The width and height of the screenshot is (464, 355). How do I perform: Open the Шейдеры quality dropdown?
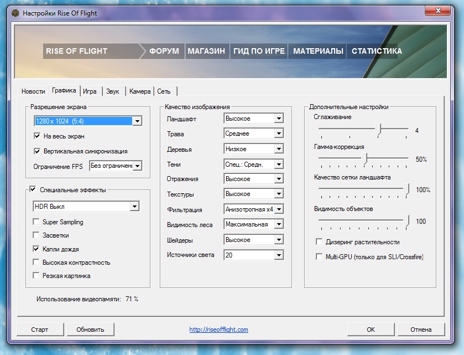point(254,240)
